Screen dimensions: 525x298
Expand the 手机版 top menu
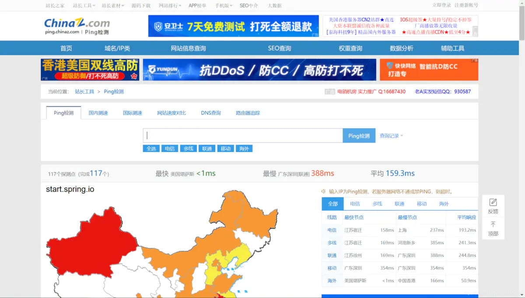tap(224, 6)
